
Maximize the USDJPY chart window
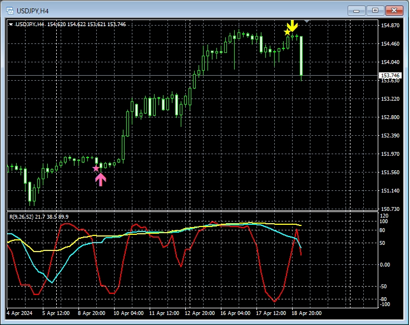pos(374,10)
